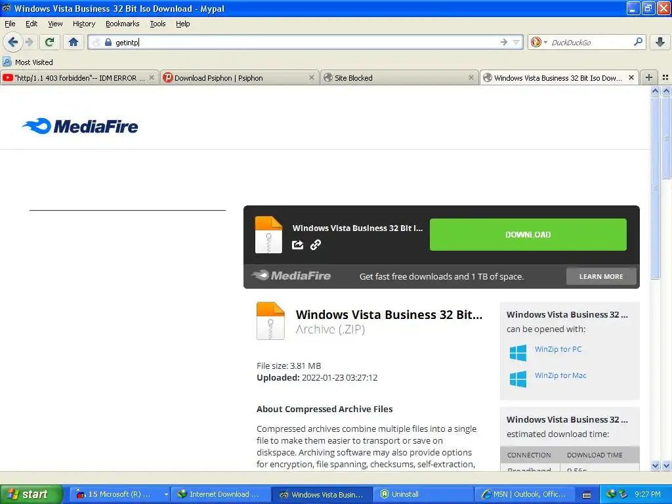Open the History menu
Image resolution: width=672 pixels, height=504 pixels.
pos(83,24)
